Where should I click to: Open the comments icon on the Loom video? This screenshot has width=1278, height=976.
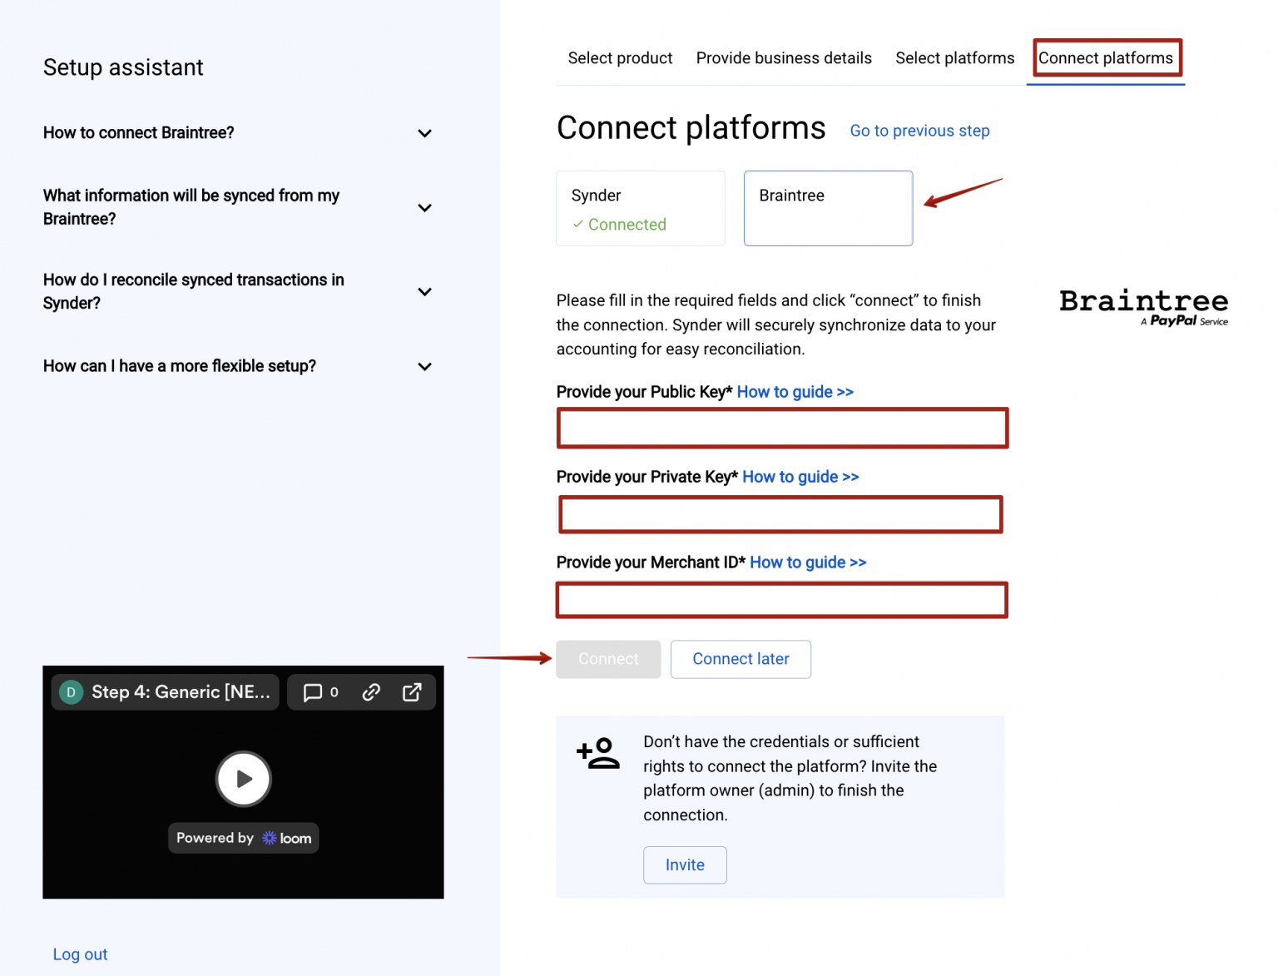point(314,691)
